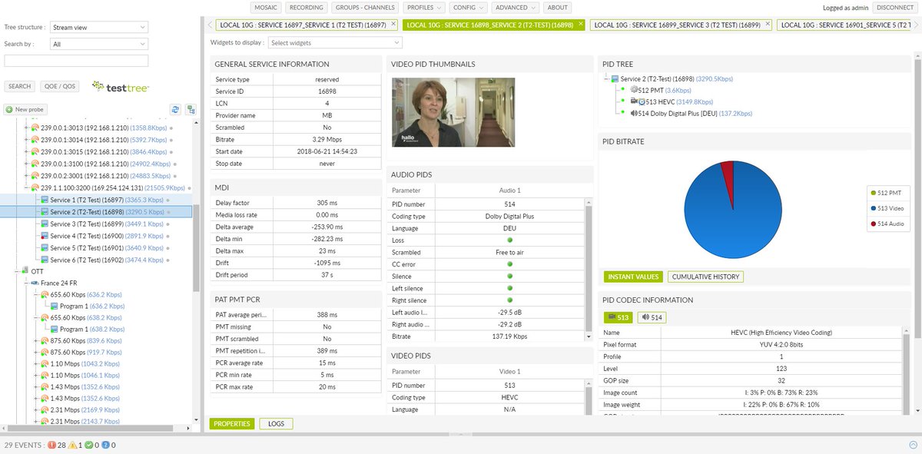This screenshot has width=922, height=454.
Task: Click the error events icon in status bar
Action: coord(52,445)
